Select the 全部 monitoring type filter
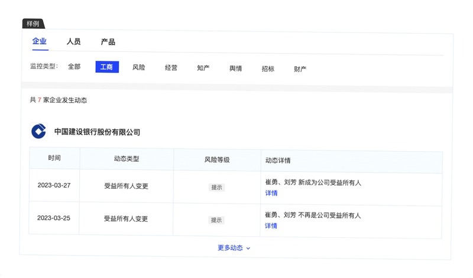The image size is (473, 278). point(74,66)
